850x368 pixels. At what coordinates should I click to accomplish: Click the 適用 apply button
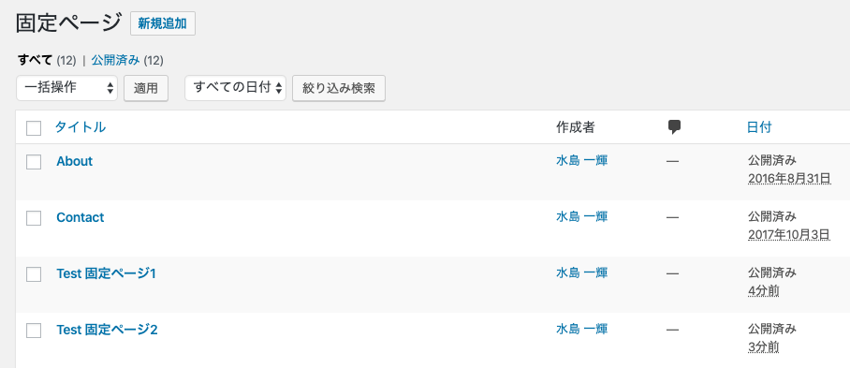[146, 88]
